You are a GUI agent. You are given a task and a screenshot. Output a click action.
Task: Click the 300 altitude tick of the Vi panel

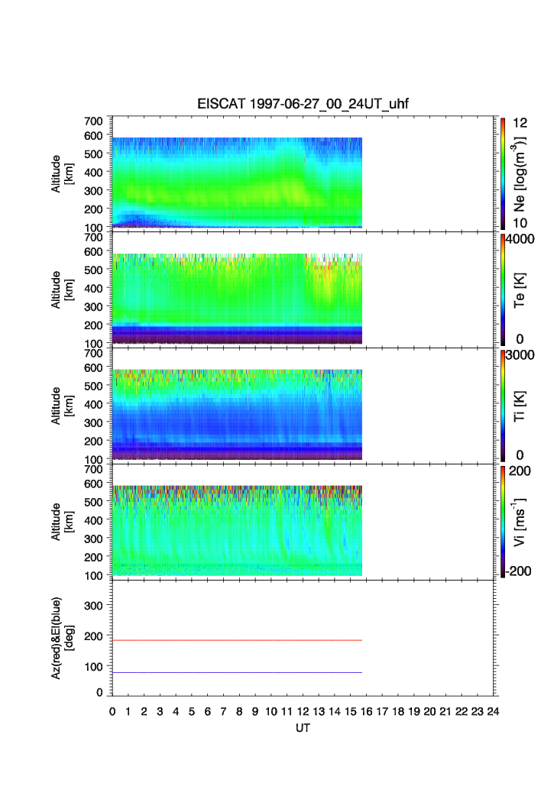point(93,539)
